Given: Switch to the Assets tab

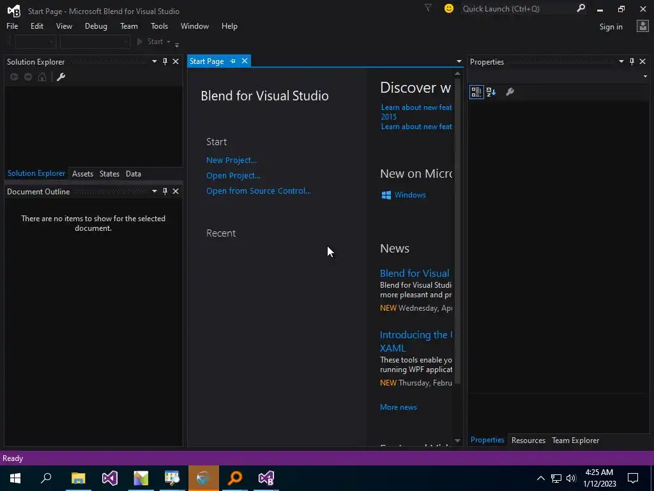Looking at the screenshot, I should (x=82, y=174).
